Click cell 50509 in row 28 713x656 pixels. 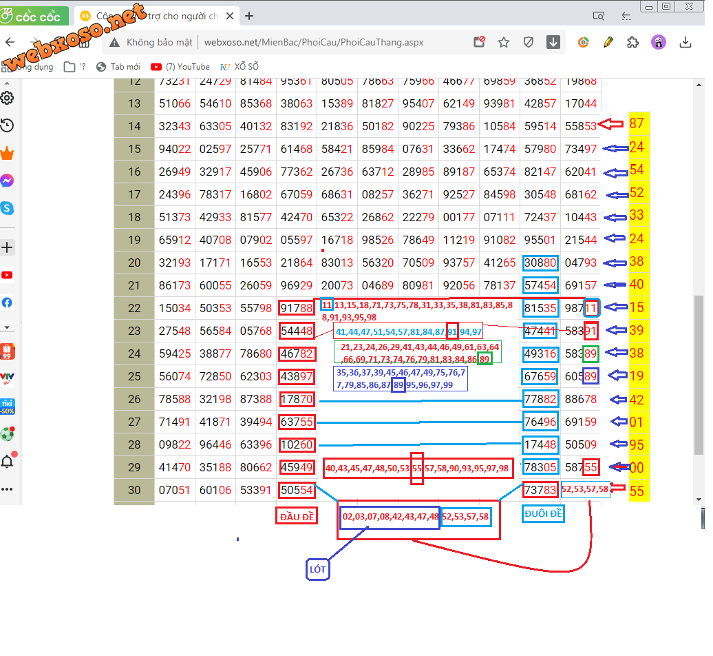(581, 444)
